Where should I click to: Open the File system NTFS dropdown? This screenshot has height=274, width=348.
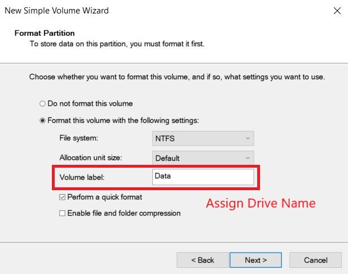click(203, 138)
